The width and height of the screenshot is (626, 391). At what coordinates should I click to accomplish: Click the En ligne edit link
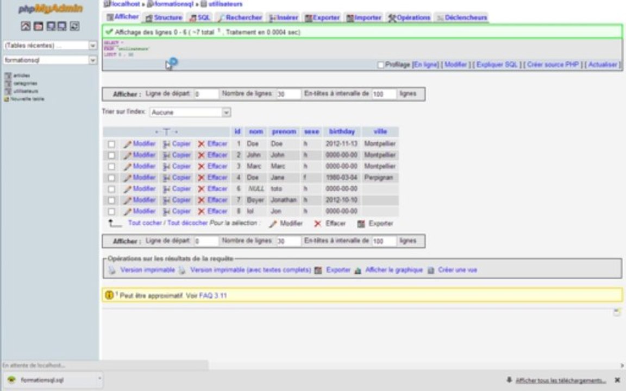425,65
